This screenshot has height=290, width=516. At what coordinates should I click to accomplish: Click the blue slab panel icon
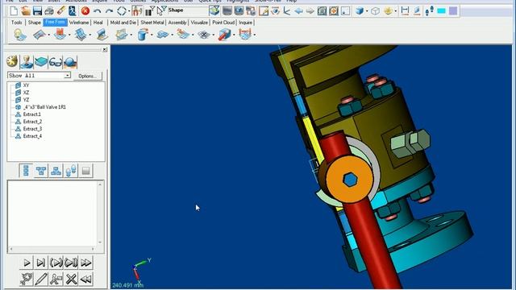pyautogui.click(x=41, y=62)
